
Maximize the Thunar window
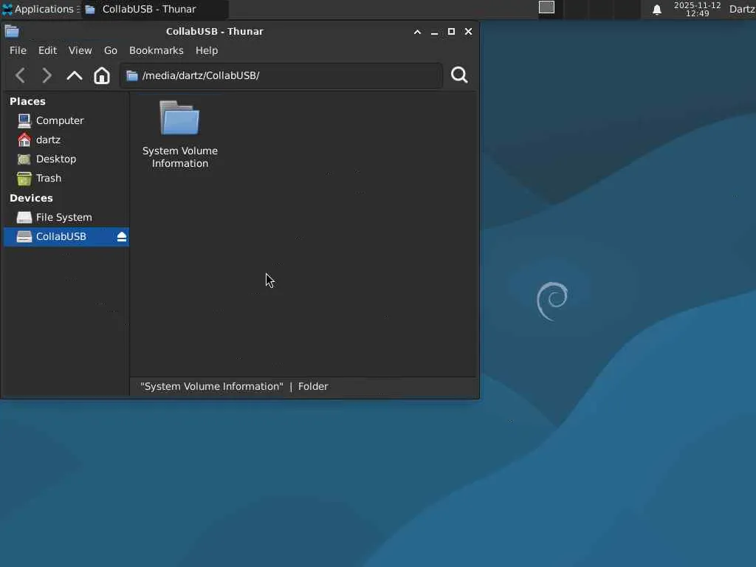(x=451, y=32)
